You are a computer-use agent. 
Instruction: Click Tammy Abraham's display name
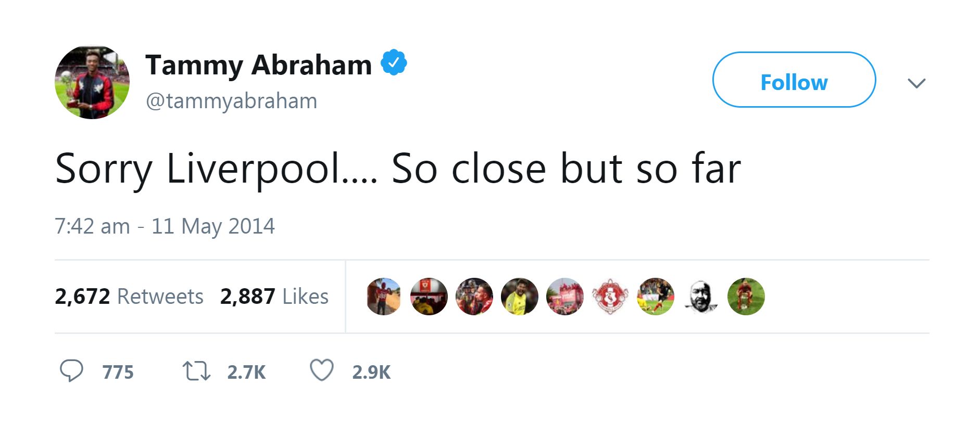click(x=258, y=64)
